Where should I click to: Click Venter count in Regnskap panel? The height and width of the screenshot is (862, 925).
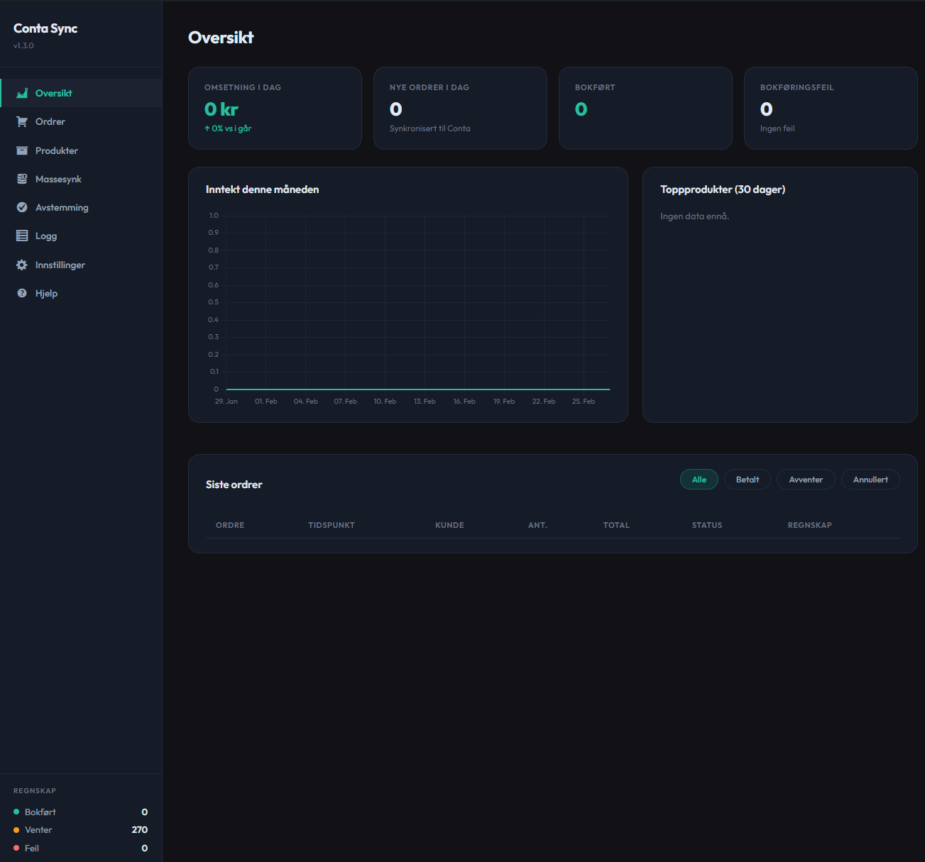click(x=139, y=830)
